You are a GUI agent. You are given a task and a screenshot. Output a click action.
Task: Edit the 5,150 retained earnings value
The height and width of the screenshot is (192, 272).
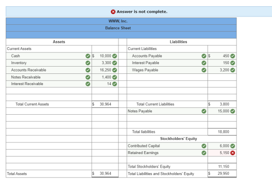pyautogui.click(x=222, y=153)
